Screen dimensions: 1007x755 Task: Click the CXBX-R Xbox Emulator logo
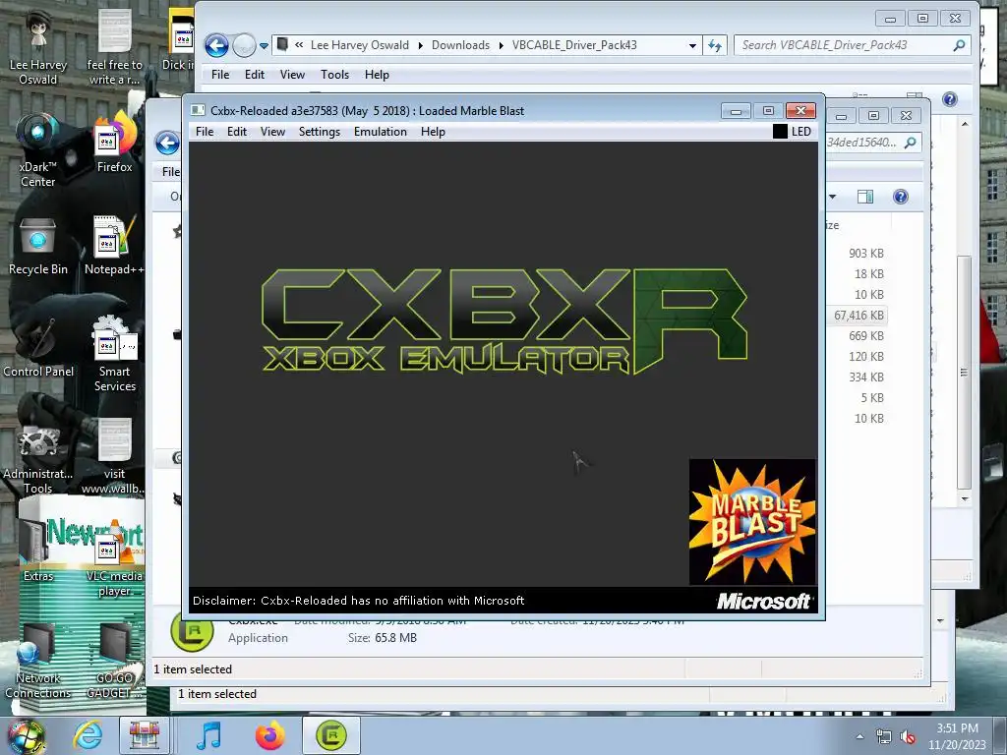tap(504, 321)
